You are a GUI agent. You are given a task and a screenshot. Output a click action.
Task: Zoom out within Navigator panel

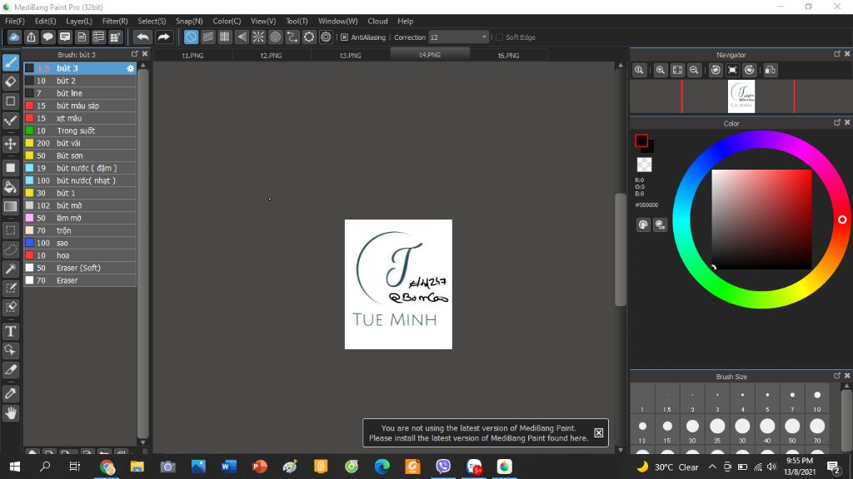pyautogui.click(x=694, y=70)
